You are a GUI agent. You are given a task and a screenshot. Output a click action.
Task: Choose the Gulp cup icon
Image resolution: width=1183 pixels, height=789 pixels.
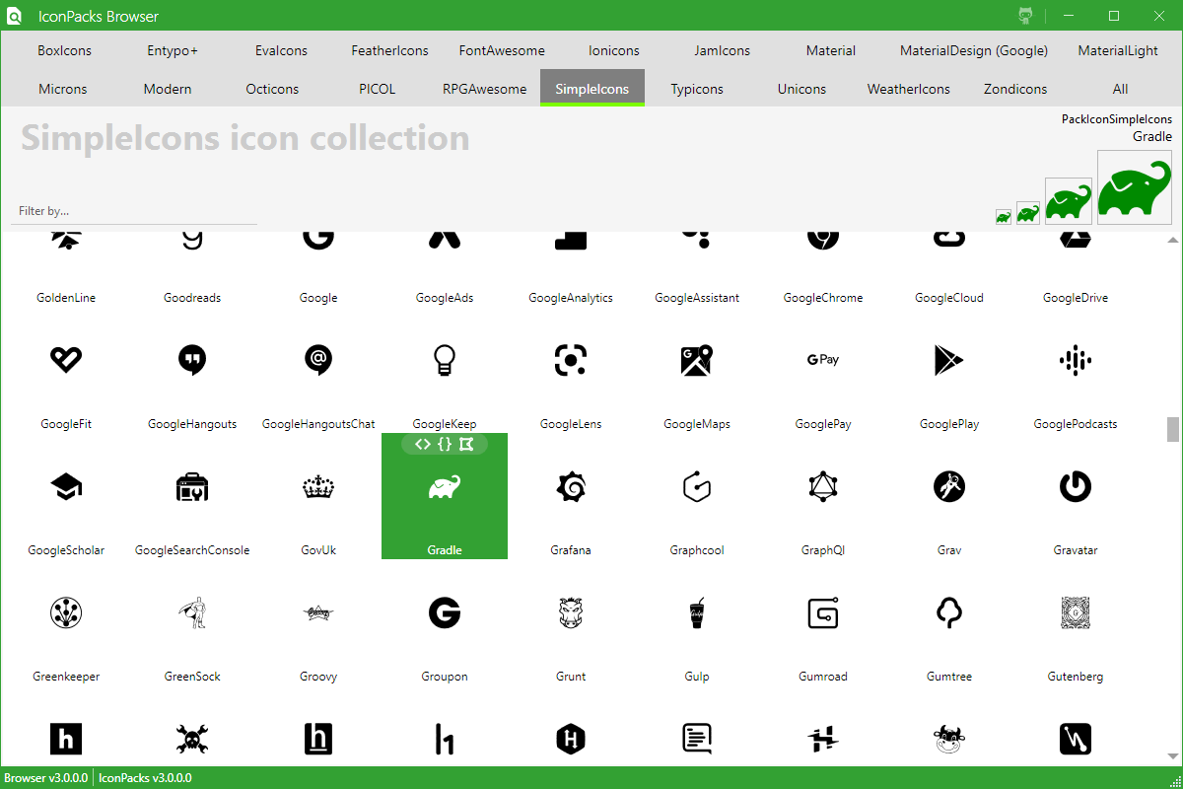(x=697, y=613)
